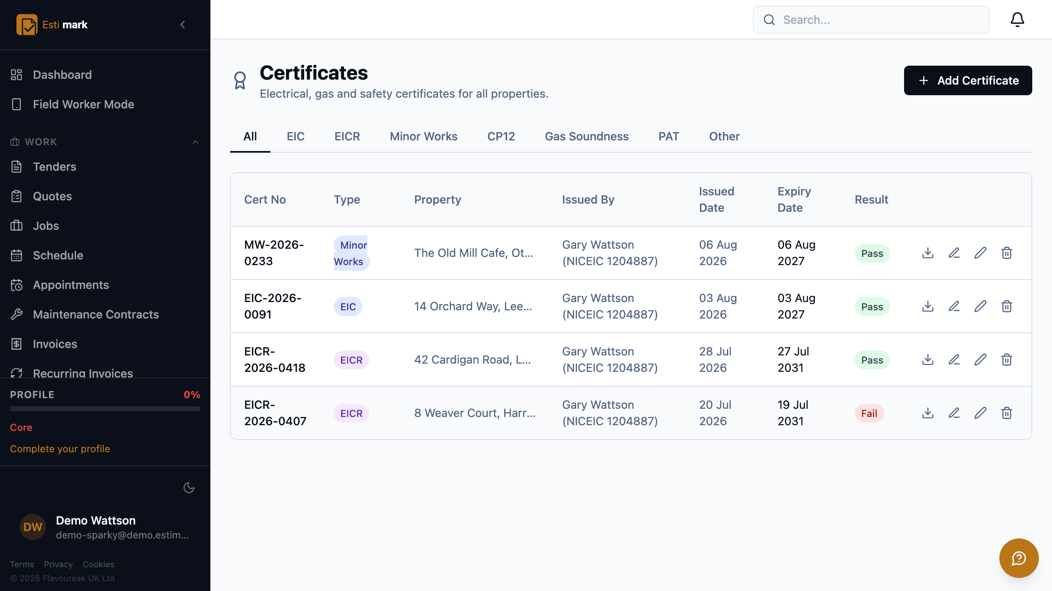Toggle dark mode with the moon icon
This screenshot has height=591, width=1052.
click(x=189, y=488)
